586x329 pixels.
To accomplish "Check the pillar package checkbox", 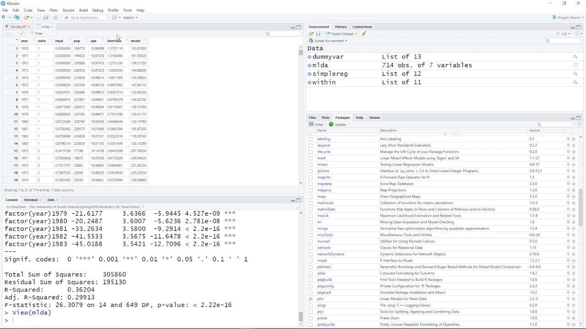I will [x=311, y=273].
